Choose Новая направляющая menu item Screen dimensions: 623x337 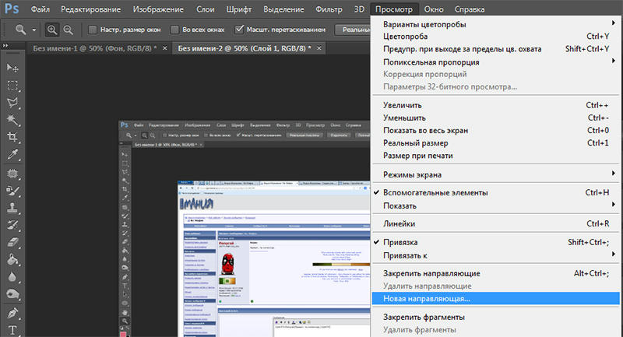point(496,299)
